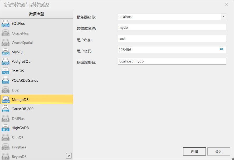This screenshot has width=234, height=160.
Task: Choose the MySQL database icon
Action: pos(6,52)
